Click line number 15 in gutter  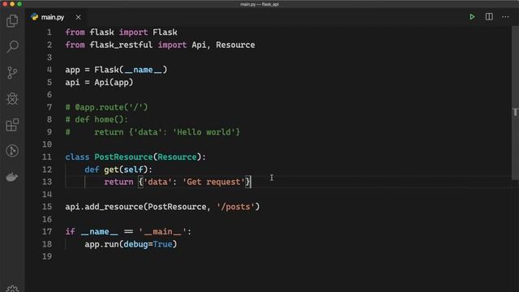[x=47, y=207]
